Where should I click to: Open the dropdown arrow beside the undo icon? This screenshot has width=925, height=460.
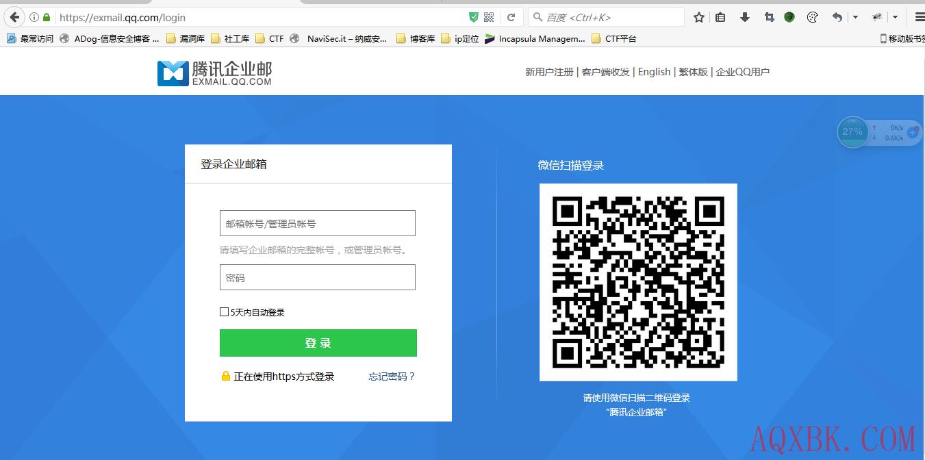tap(855, 17)
